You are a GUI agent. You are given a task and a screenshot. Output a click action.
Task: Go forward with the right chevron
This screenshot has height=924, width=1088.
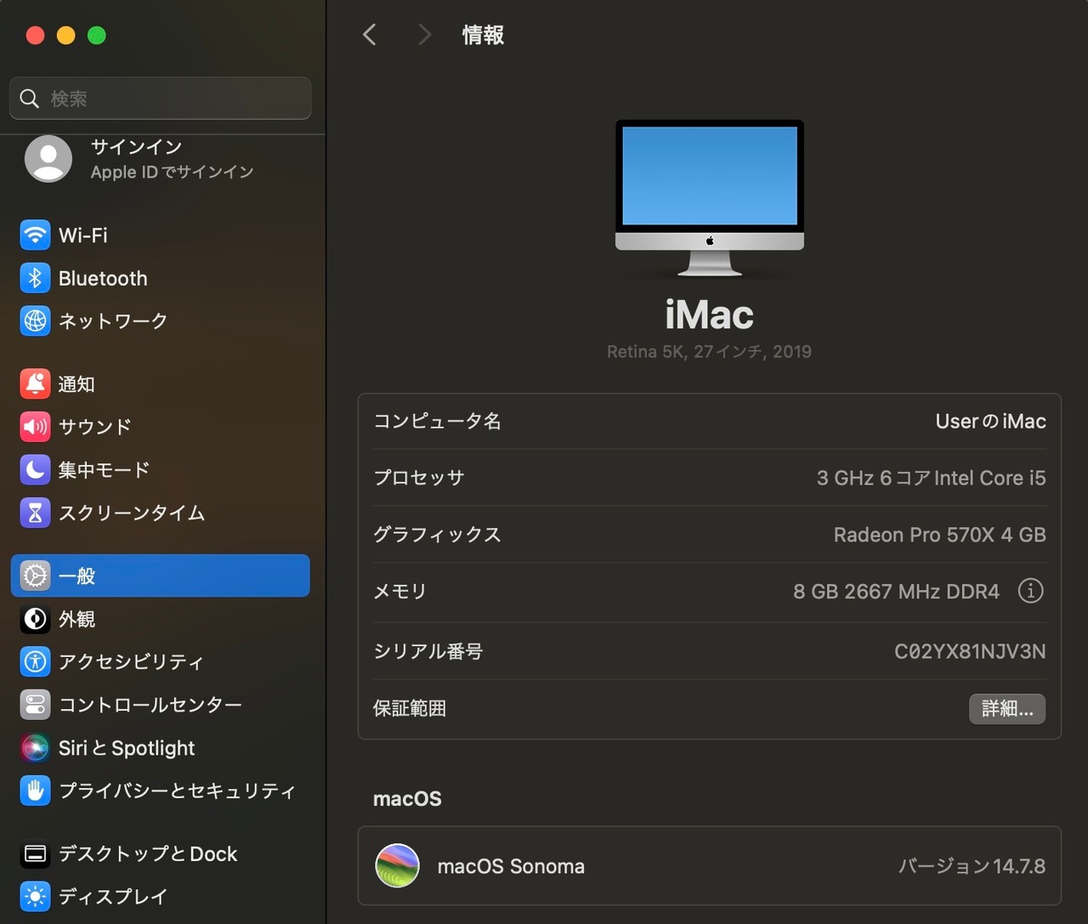[x=424, y=35]
